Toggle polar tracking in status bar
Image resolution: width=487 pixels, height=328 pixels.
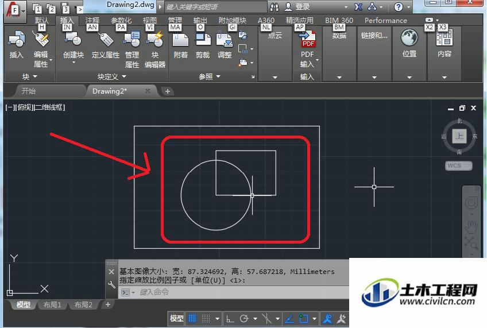tap(244, 318)
